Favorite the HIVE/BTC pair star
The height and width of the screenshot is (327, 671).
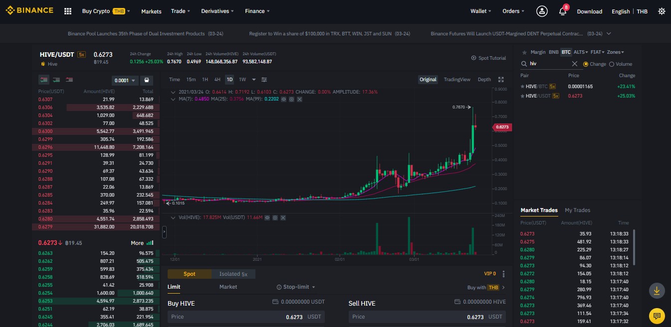[x=523, y=87]
